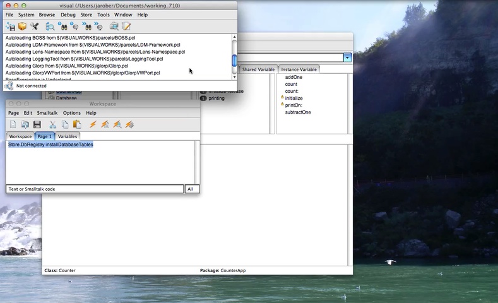
Task: Click the new workspace notepad icon
Action: tap(126, 26)
